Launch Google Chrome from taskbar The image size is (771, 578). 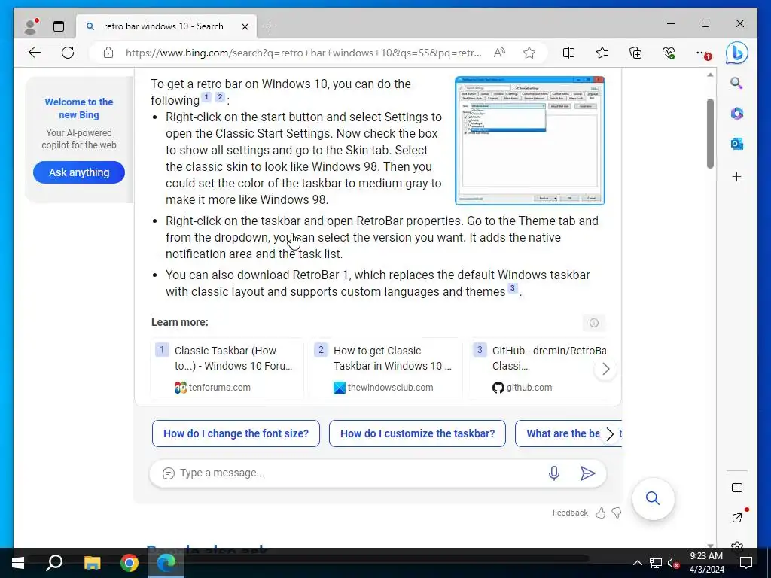coord(130,563)
